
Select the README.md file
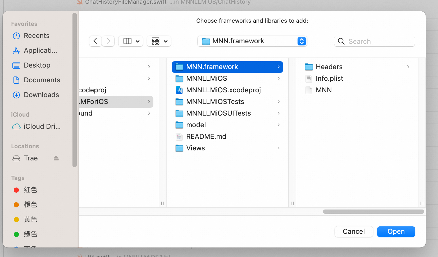227,136
